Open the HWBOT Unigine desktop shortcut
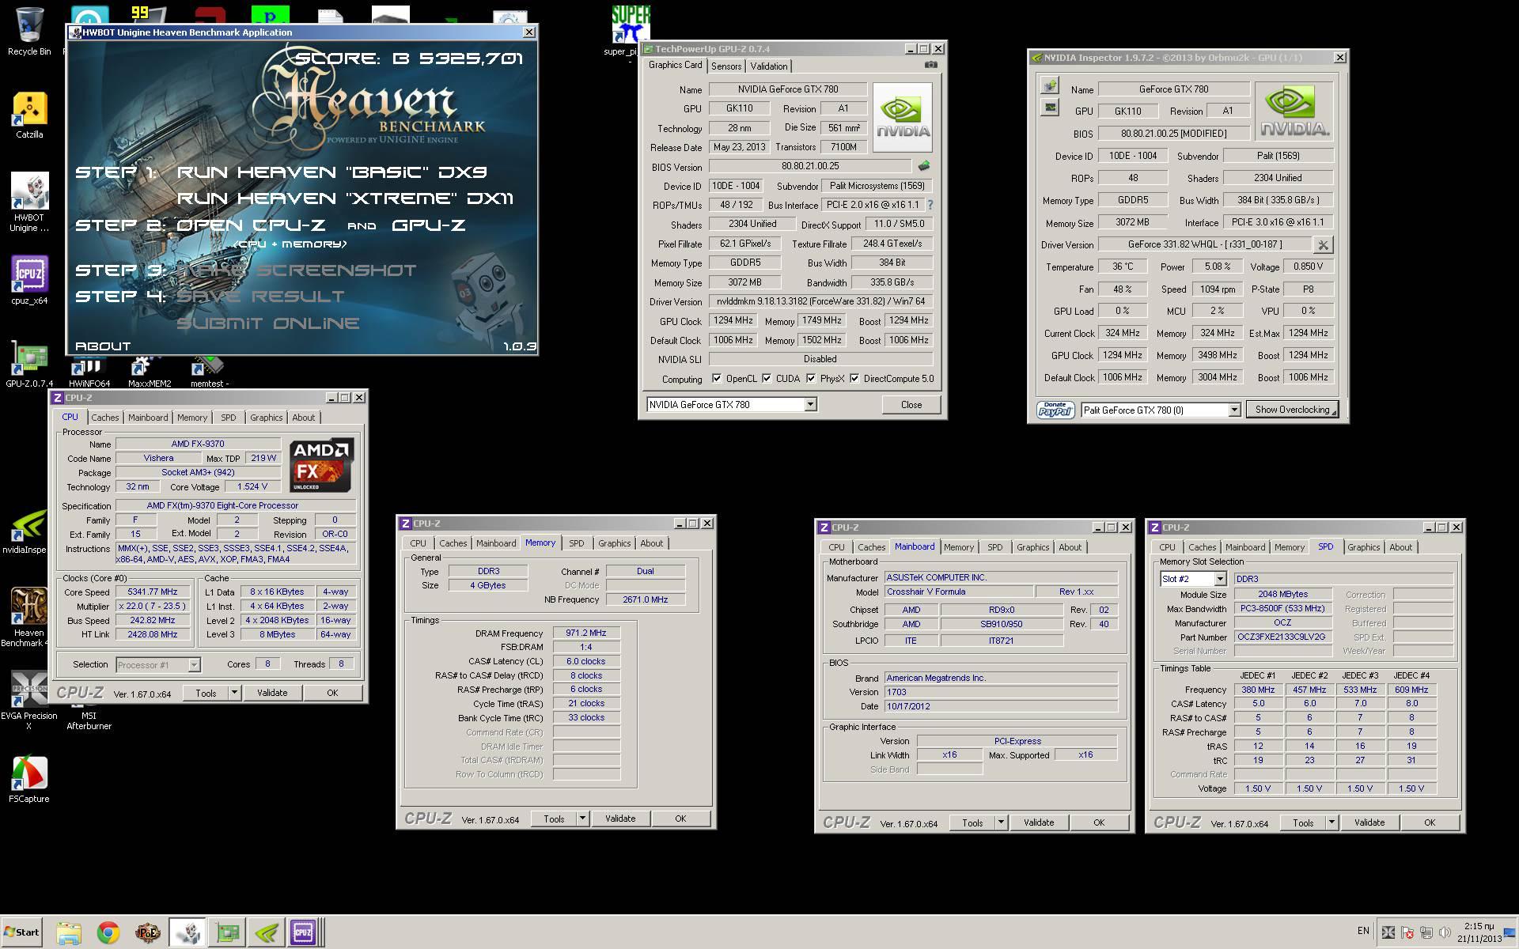1519x949 pixels. click(x=29, y=202)
